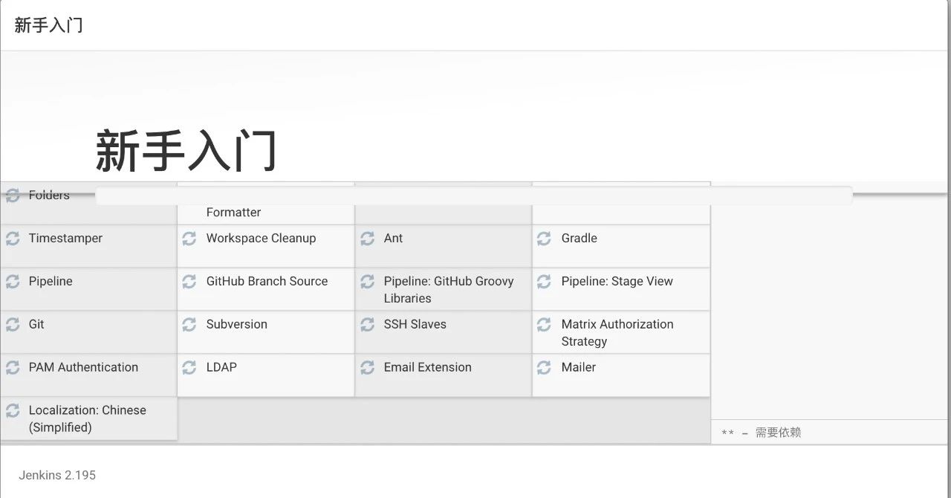Click the installation progress bar
Image resolution: width=951 pixels, height=498 pixels.
473,195
